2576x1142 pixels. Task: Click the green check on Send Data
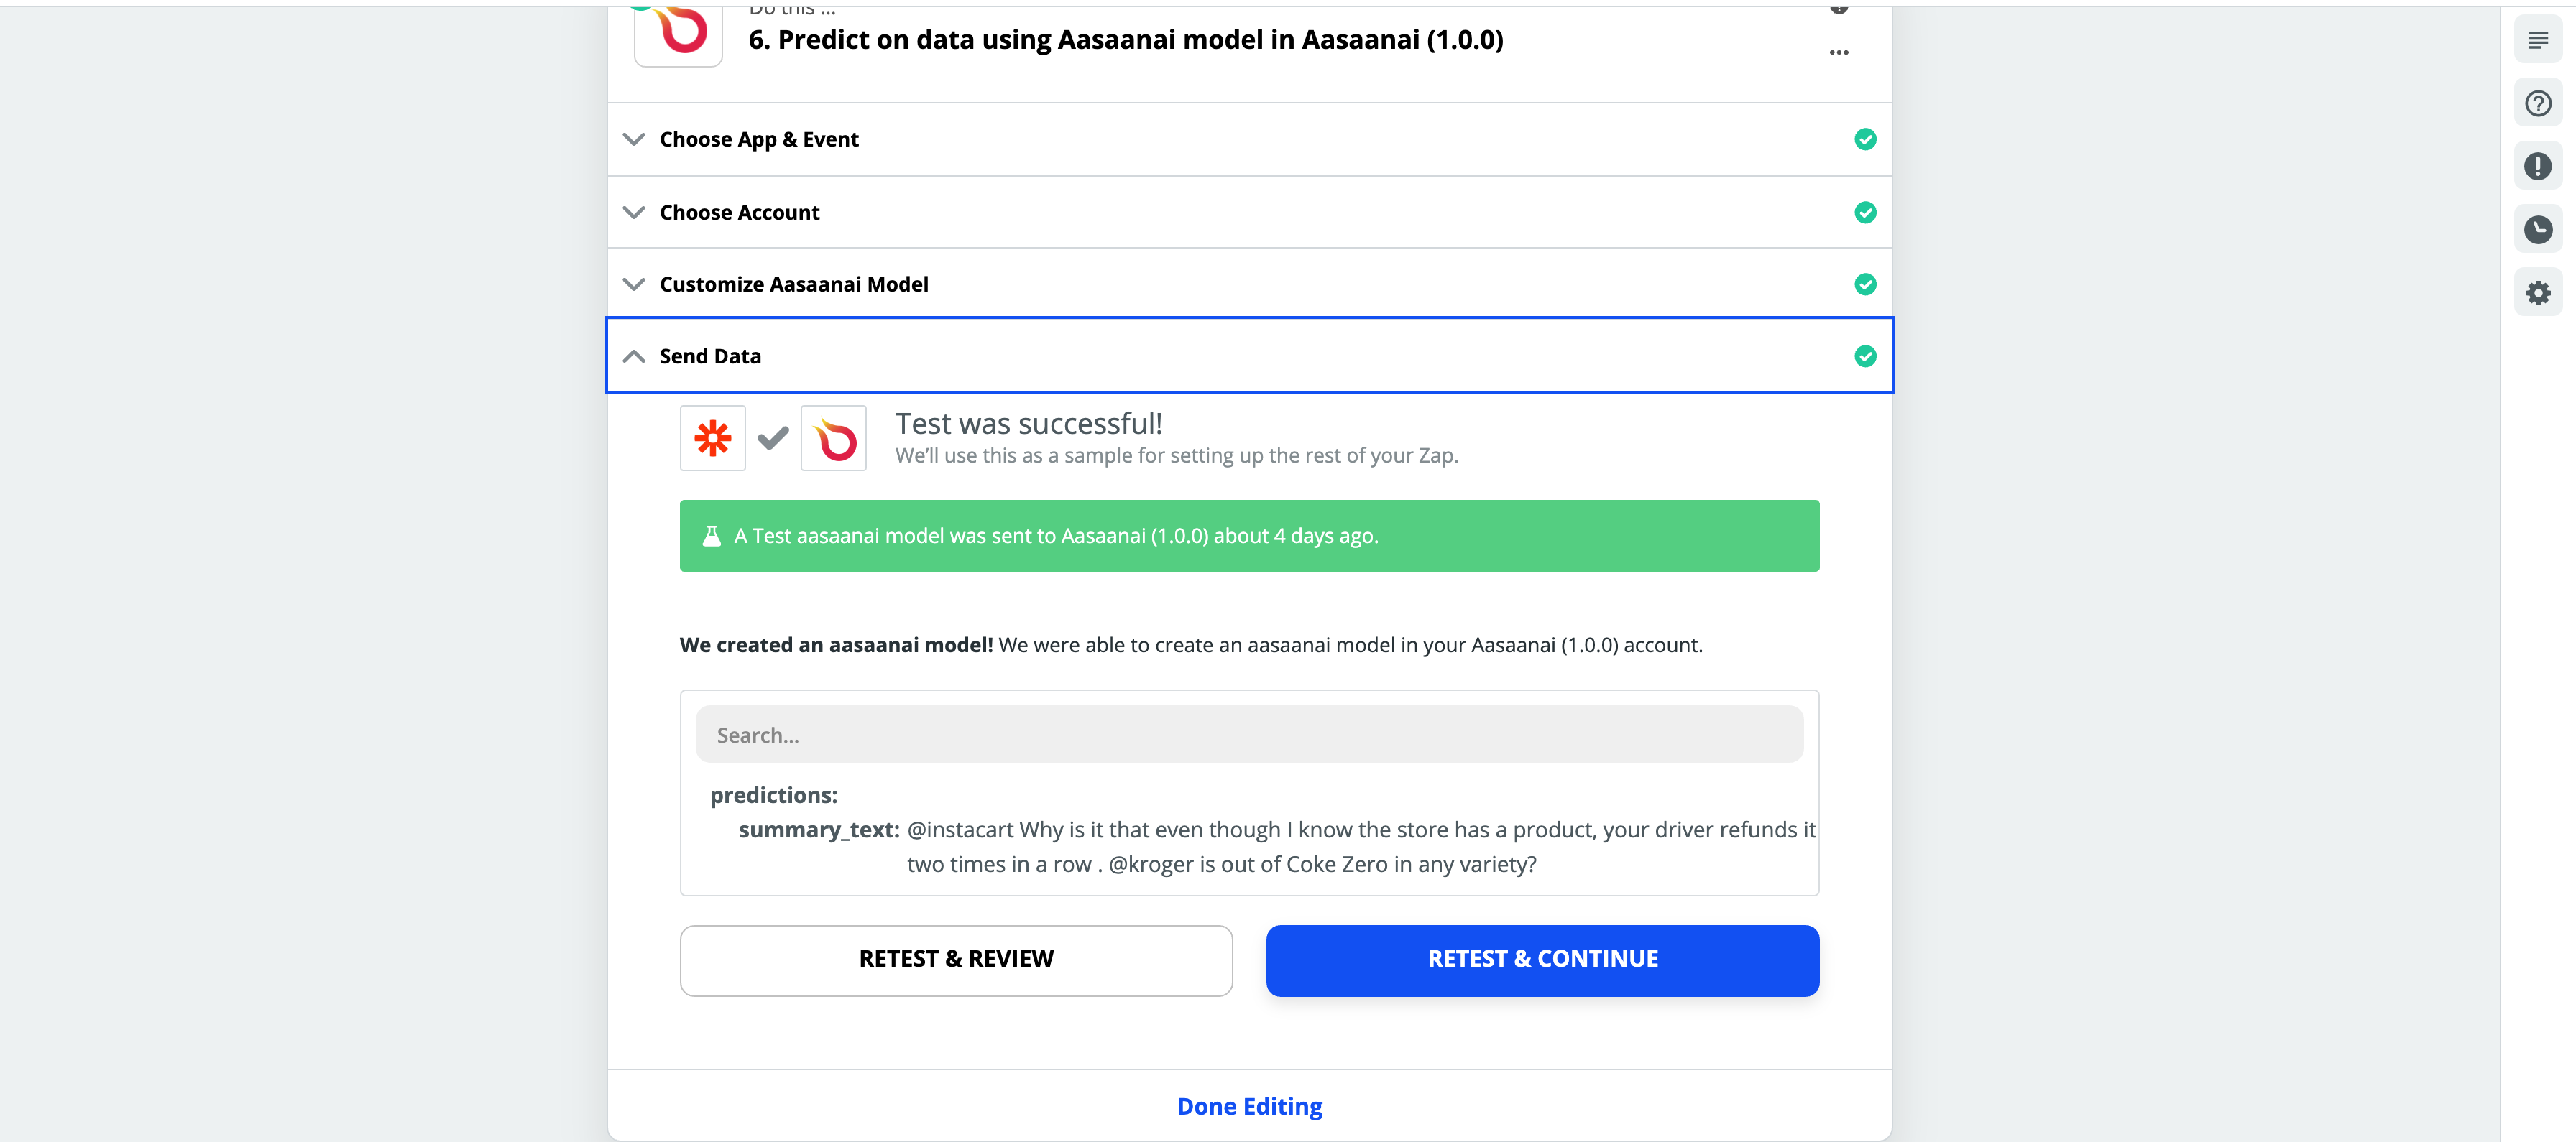1864,356
